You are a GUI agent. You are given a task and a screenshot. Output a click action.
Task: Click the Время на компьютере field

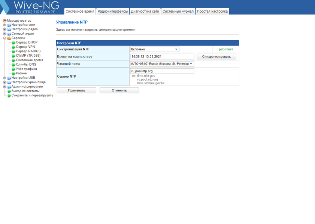(162, 57)
